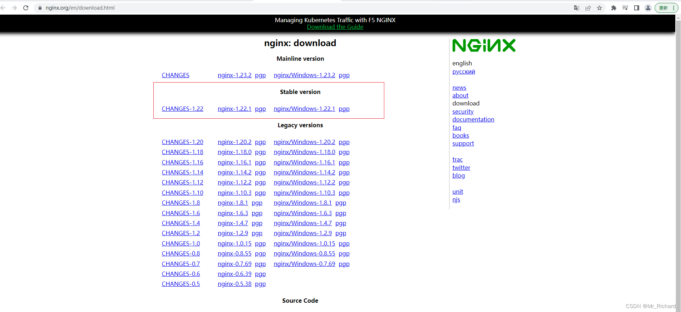Download nginx/Windows-1.22.1

[x=305, y=109]
